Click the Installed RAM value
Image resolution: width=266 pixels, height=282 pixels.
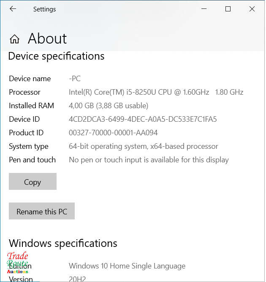click(x=109, y=106)
